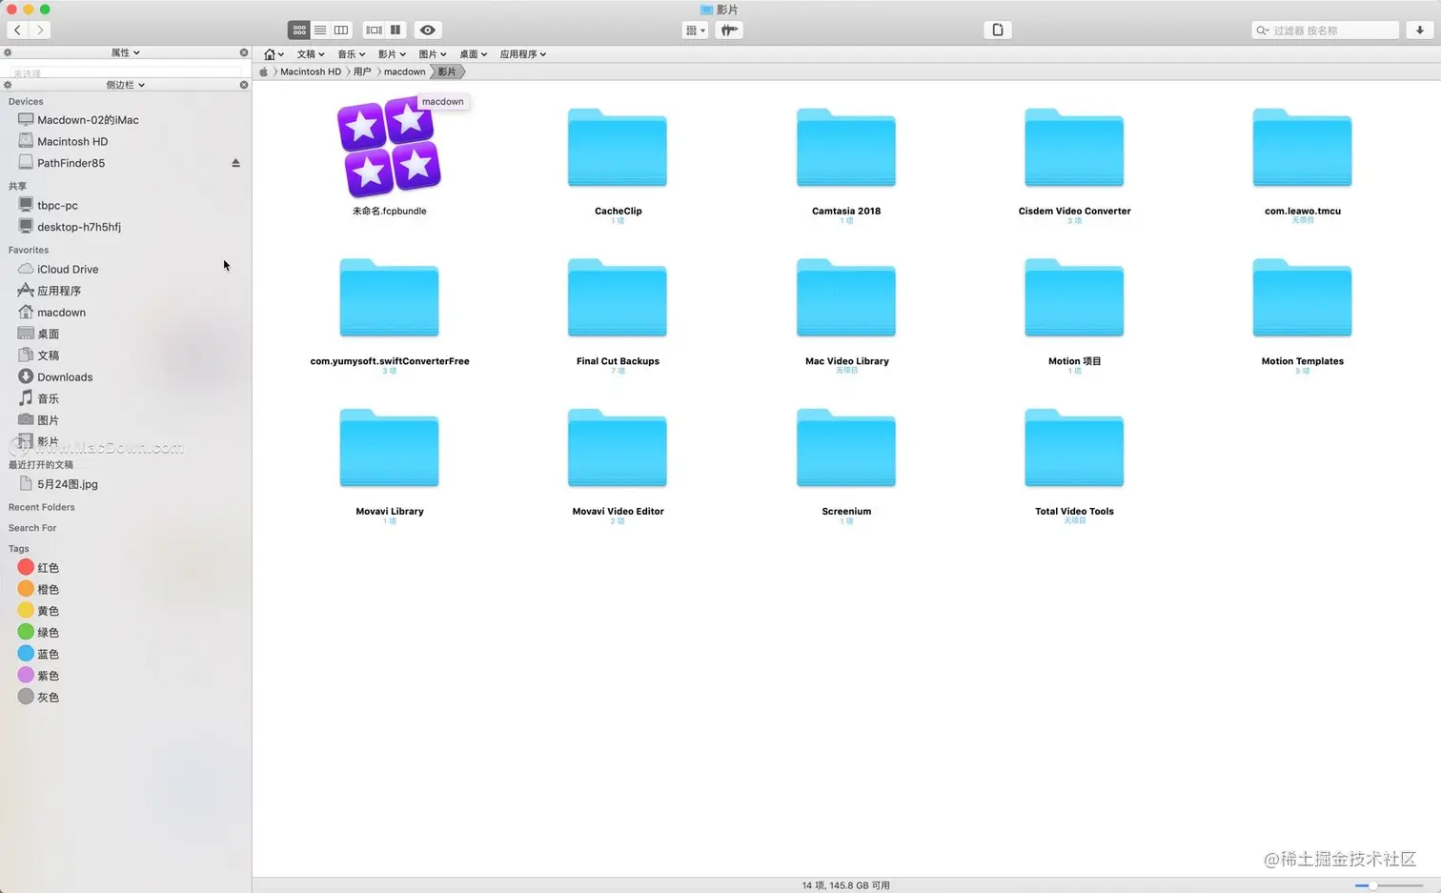The height and width of the screenshot is (893, 1441).
Task: Open the home icon bookmark dropdown
Action: [274, 54]
